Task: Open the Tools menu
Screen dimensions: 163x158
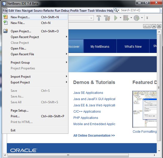Action: click(91, 11)
